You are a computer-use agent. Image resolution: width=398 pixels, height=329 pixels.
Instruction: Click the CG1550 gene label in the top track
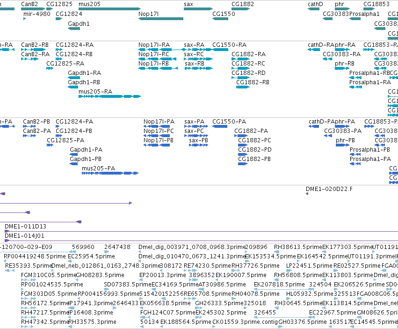(x=224, y=14)
